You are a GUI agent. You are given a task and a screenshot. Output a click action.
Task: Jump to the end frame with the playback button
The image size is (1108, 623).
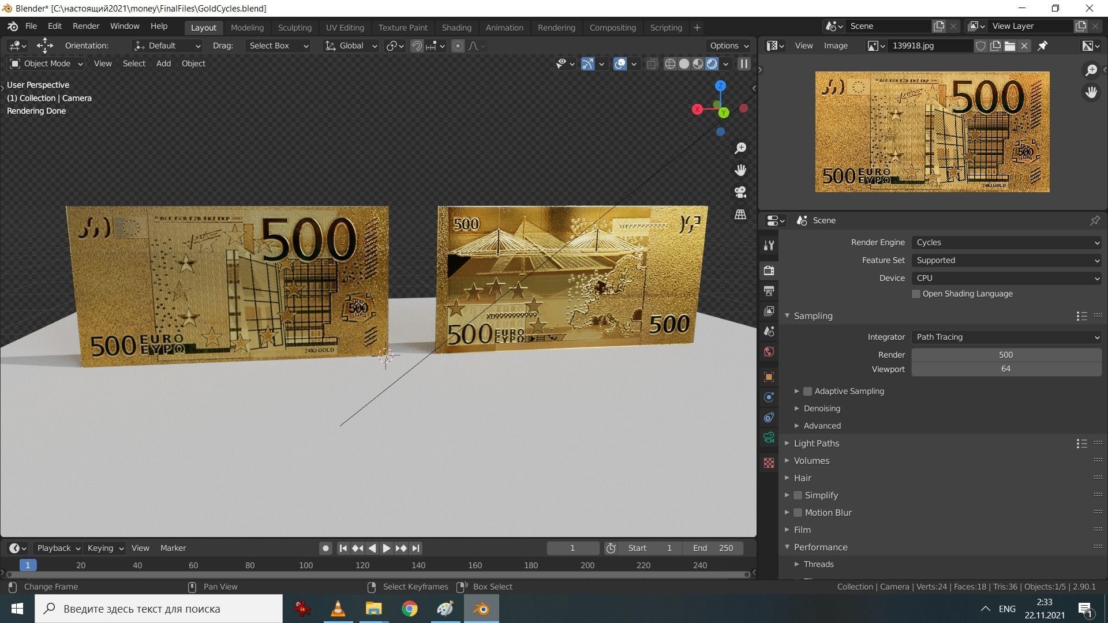415,548
